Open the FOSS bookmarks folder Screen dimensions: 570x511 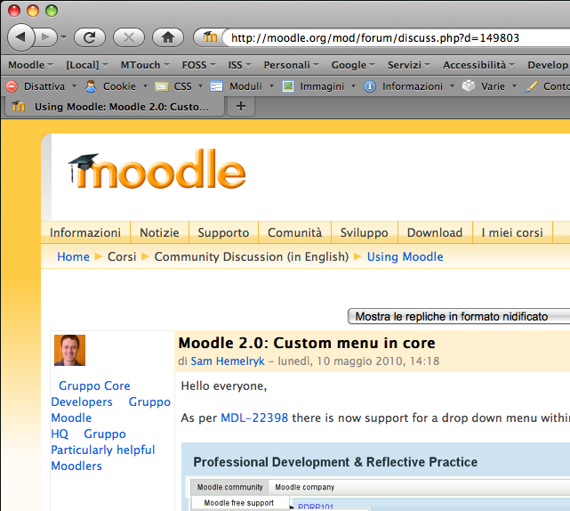tap(199, 65)
